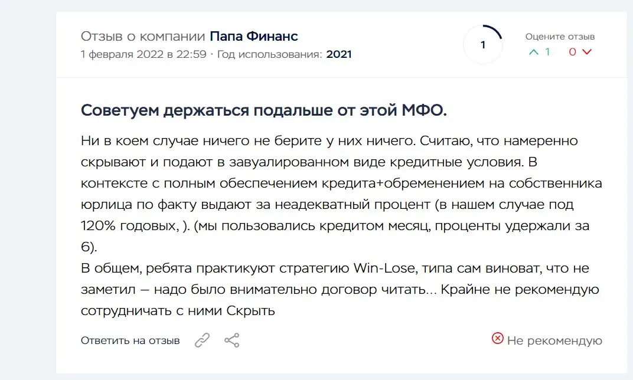Open the review title Советуем держаться подальше
This screenshot has width=633, height=380.
(x=263, y=110)
